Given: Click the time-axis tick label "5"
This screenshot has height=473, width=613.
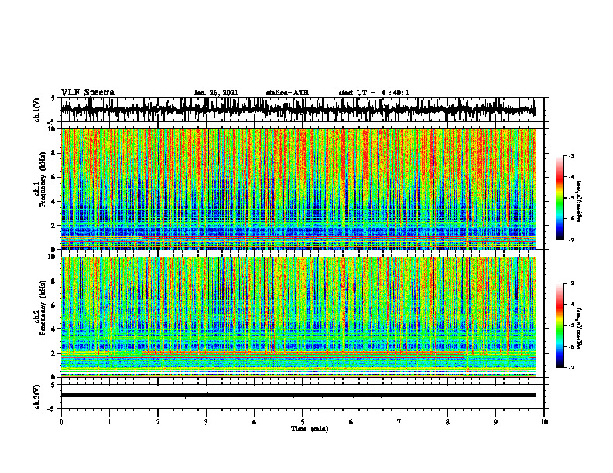Looking at the screenshot, I should [303, 422].
